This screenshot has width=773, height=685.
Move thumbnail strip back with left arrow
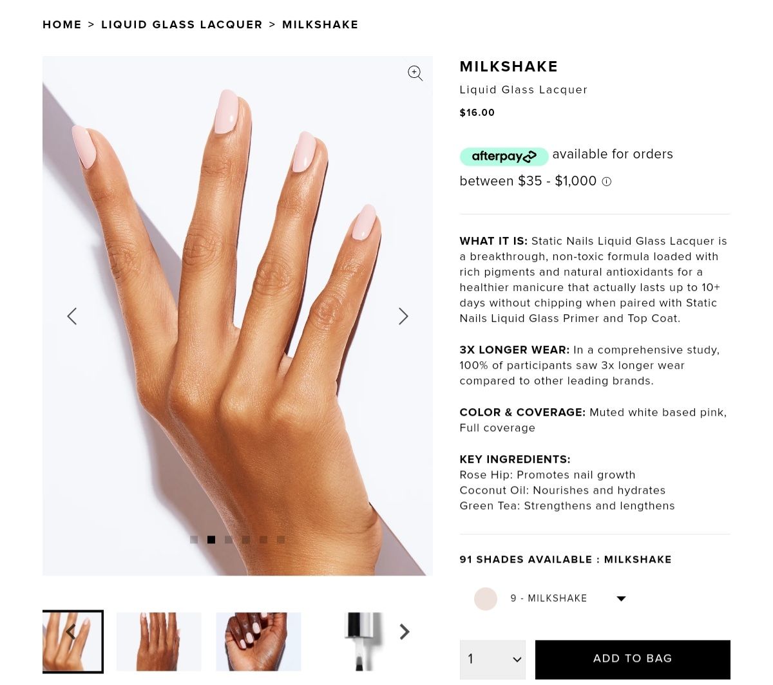[x=70, y=632]
